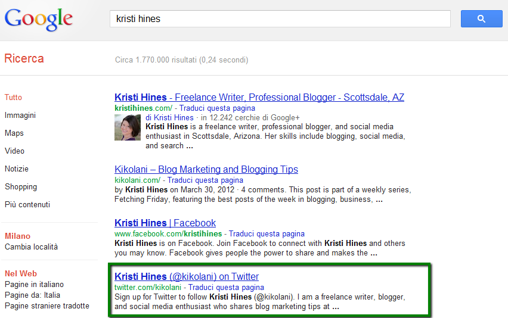Open Kristi Hines (@kikolani) on Twitter result

(x=187, y=277)
